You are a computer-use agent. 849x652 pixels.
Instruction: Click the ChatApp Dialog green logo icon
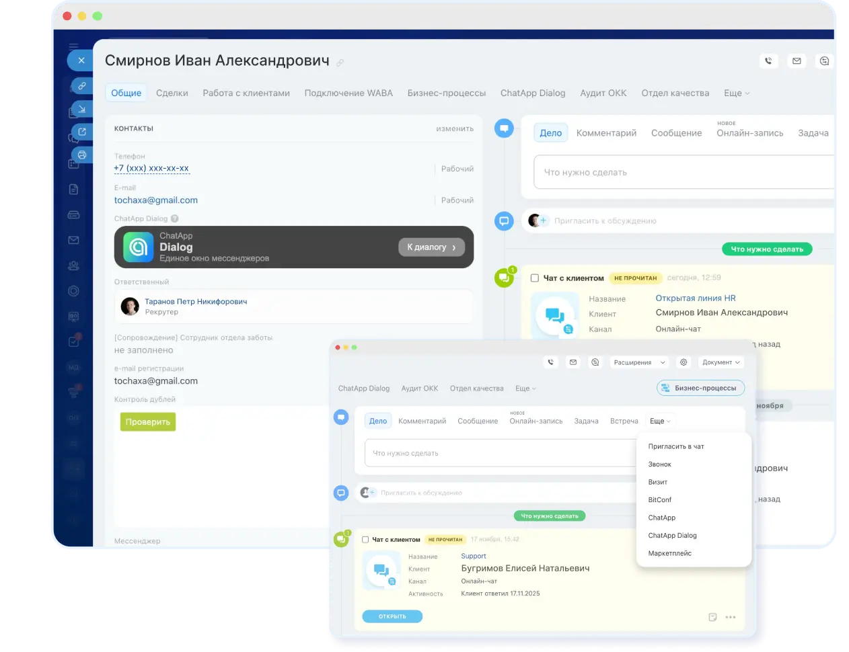[138, 247]
